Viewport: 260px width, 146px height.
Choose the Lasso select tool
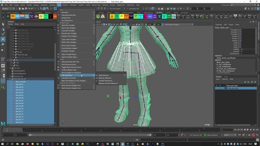[3, 30]
